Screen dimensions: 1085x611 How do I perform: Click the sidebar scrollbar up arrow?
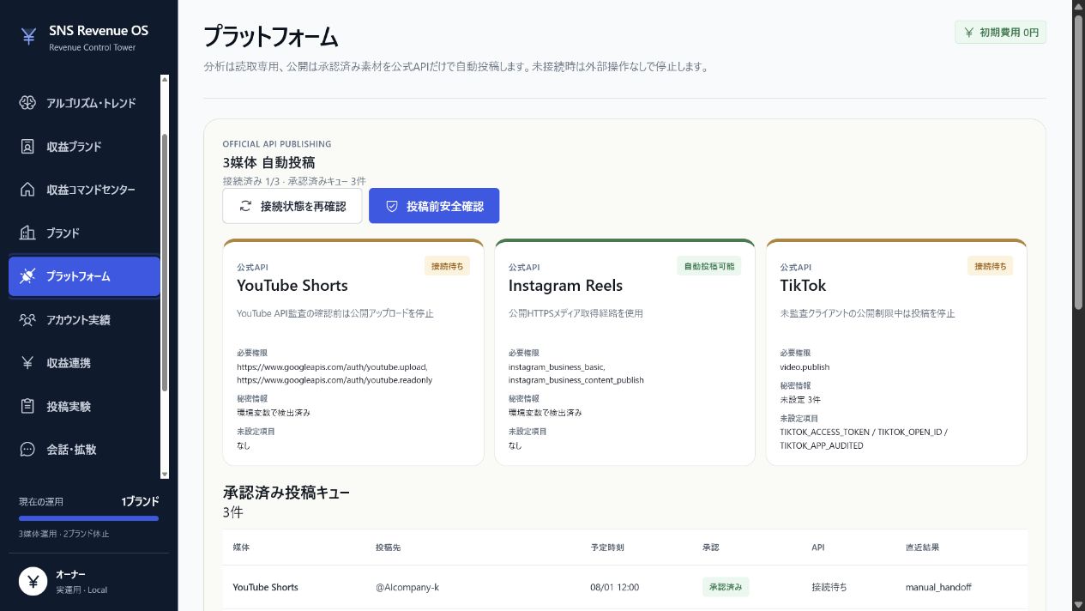[165, 80]
